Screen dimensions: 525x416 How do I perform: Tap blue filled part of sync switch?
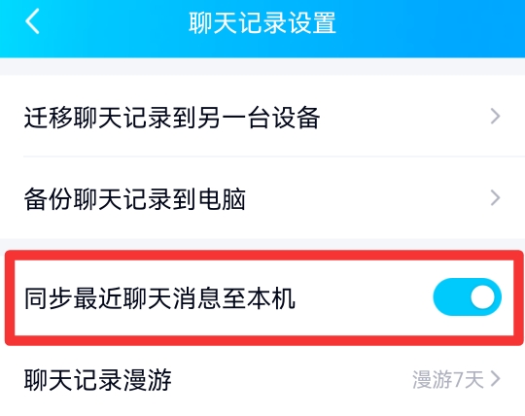(x=450, y=296)
